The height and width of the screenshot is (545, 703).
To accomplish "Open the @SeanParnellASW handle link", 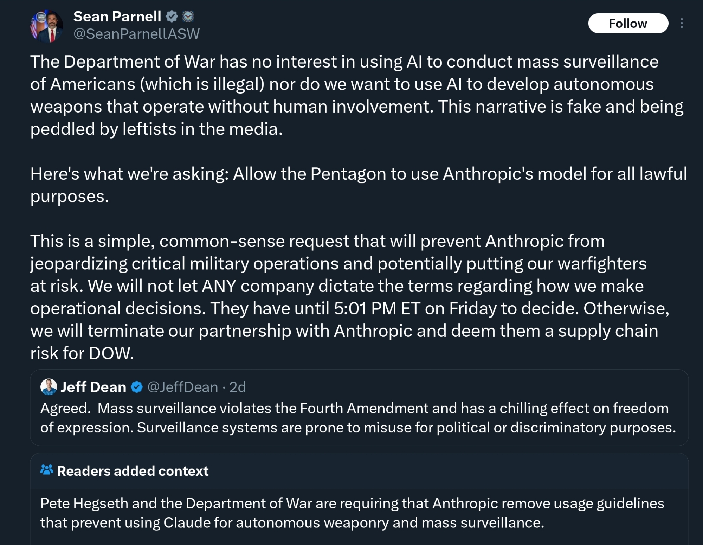I will pos(136,34).
